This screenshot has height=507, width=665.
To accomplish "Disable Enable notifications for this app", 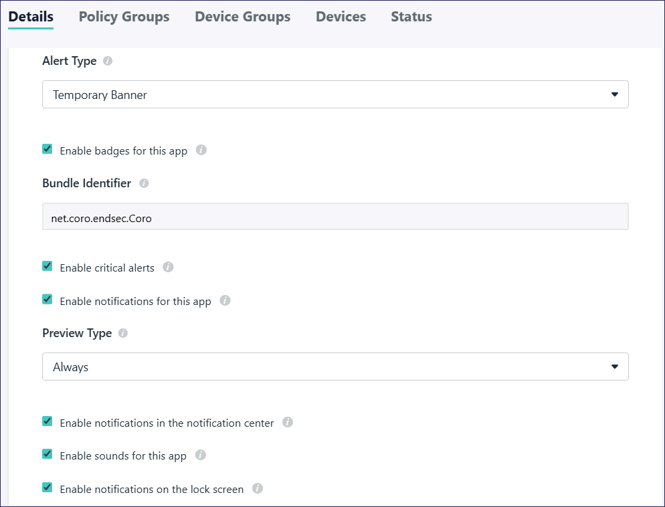I will coord(47,300).
